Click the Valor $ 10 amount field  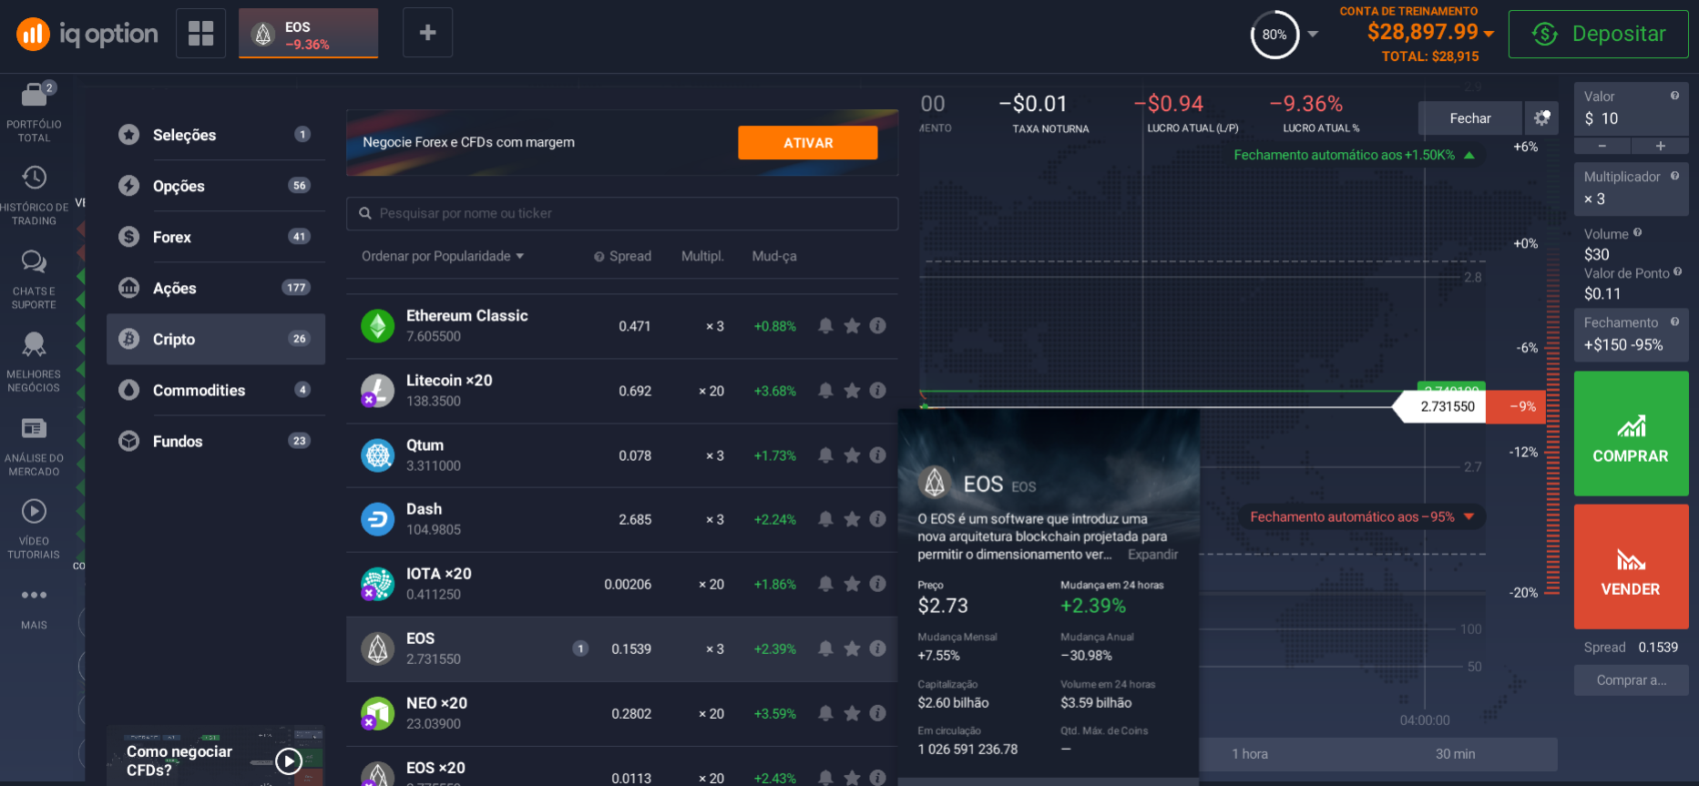pos(1631,108)
